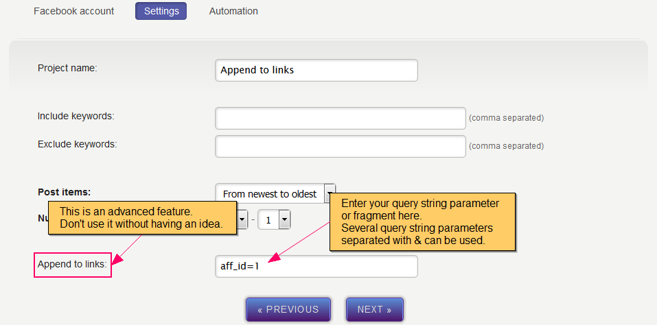657x325 pixels.
Task: Click the highlighted 'Append to links' label
Action: 73,265
